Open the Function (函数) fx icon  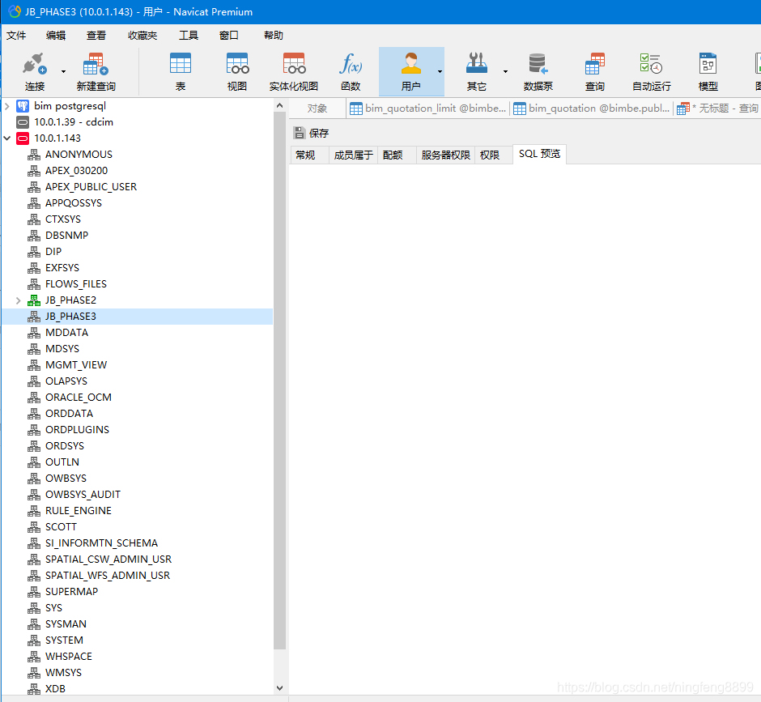coord(351,64)
